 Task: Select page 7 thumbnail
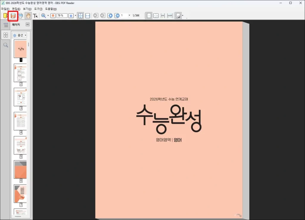pyautogui.click(x=20, y=194)
